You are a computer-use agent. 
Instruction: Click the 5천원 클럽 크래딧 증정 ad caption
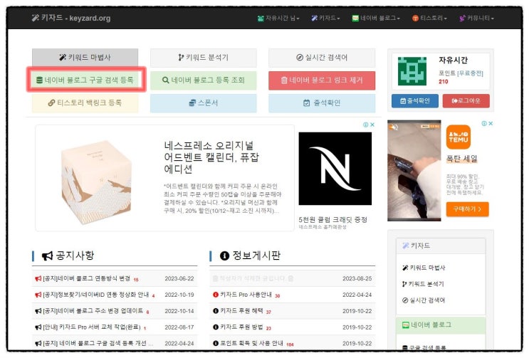pos(333,219)
